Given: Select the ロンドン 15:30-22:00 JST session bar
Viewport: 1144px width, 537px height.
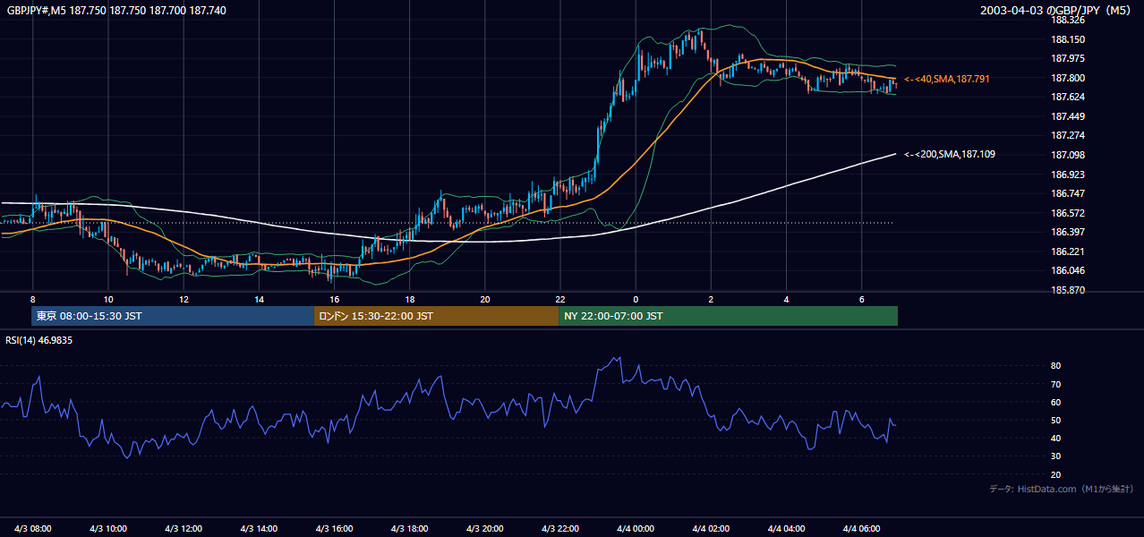Looking at the screenshot, I should coord(436,316).
